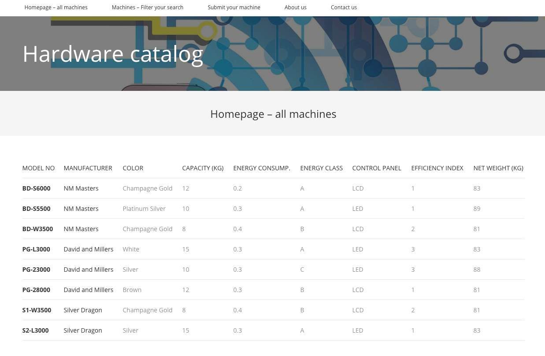
Task: Sort the table by ENERGY CLASS
Action: pyautogui.click(x=321, y=168)
